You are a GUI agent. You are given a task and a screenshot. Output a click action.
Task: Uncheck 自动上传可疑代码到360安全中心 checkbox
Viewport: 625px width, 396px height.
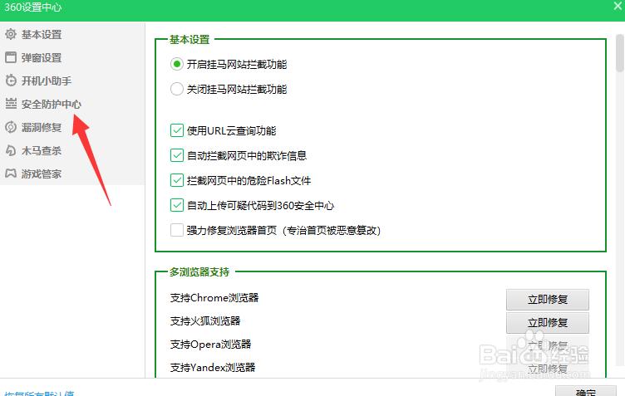[x=176, y=205]
